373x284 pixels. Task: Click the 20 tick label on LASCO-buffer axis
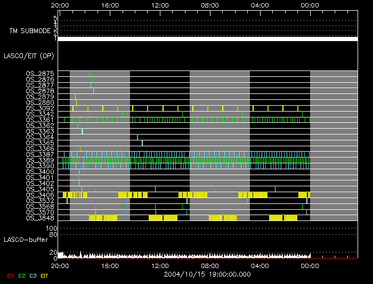(x=53, y=253)
